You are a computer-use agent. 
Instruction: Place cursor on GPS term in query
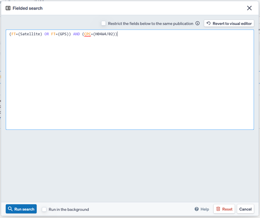[x=64, y=34]
